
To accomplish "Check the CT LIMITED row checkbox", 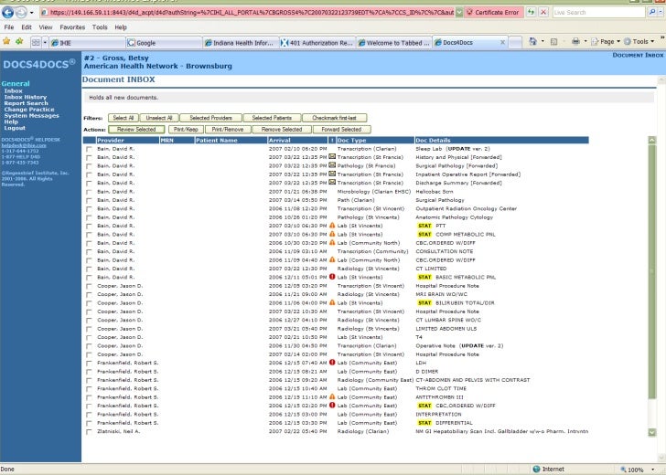I will click(89, 269).
